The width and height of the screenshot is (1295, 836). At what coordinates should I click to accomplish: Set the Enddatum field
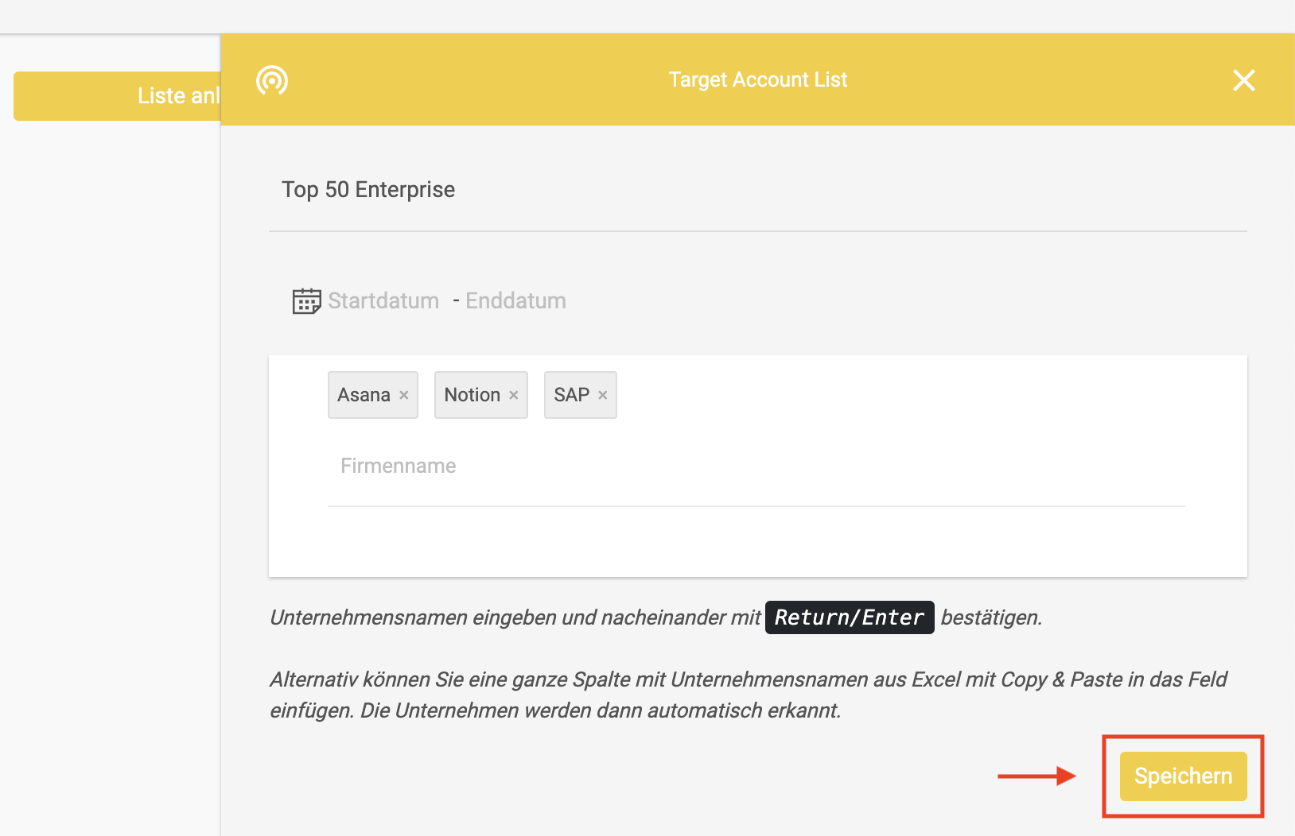point(516,301)
